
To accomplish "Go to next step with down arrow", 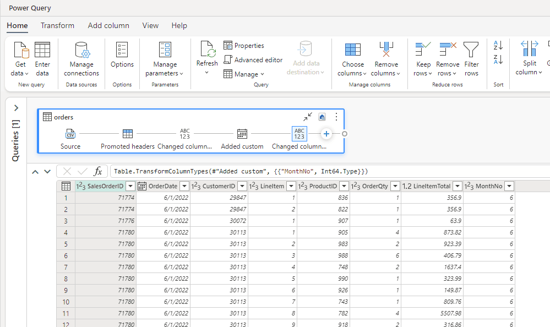I will tap(47, 172).
